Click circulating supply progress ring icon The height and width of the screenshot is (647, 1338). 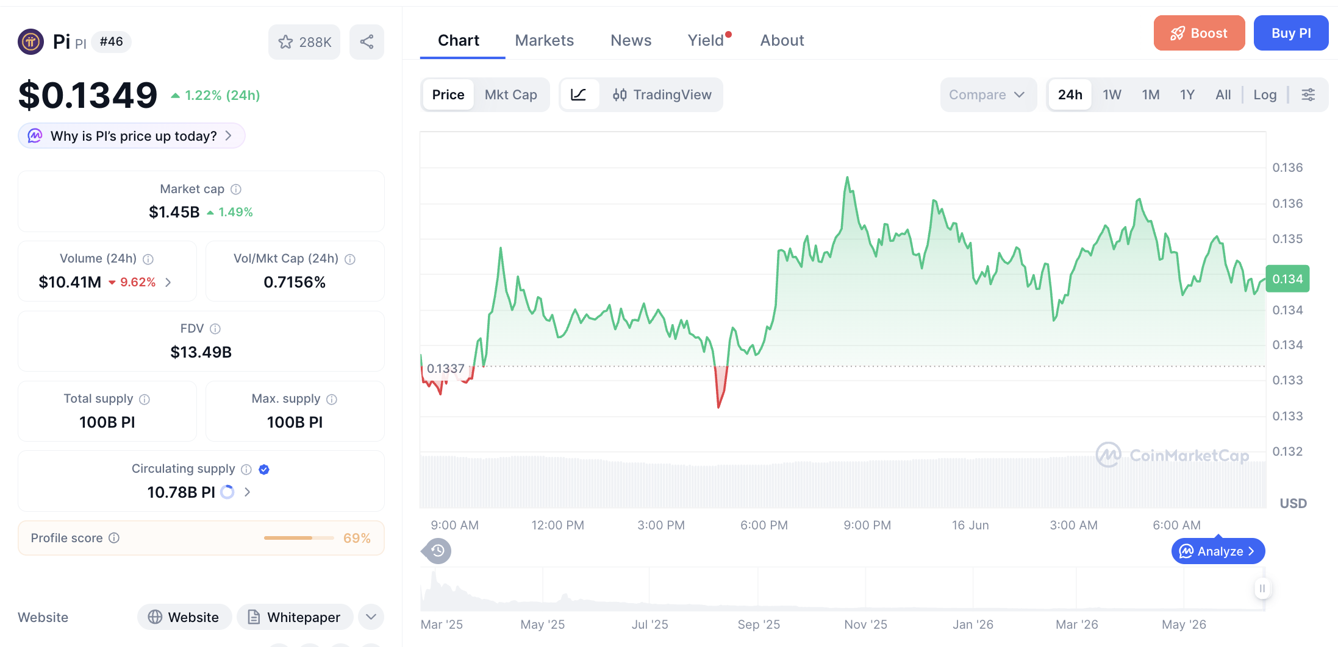pos(227,492)
